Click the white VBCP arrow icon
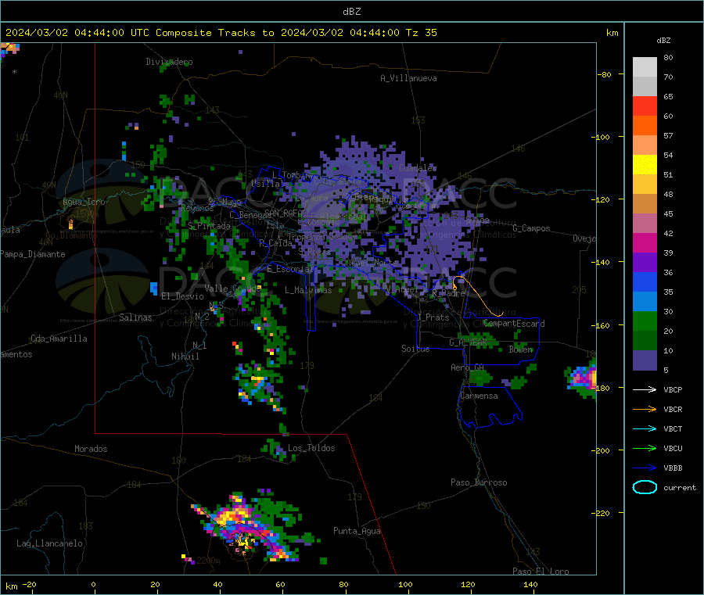 pos(645,389)
